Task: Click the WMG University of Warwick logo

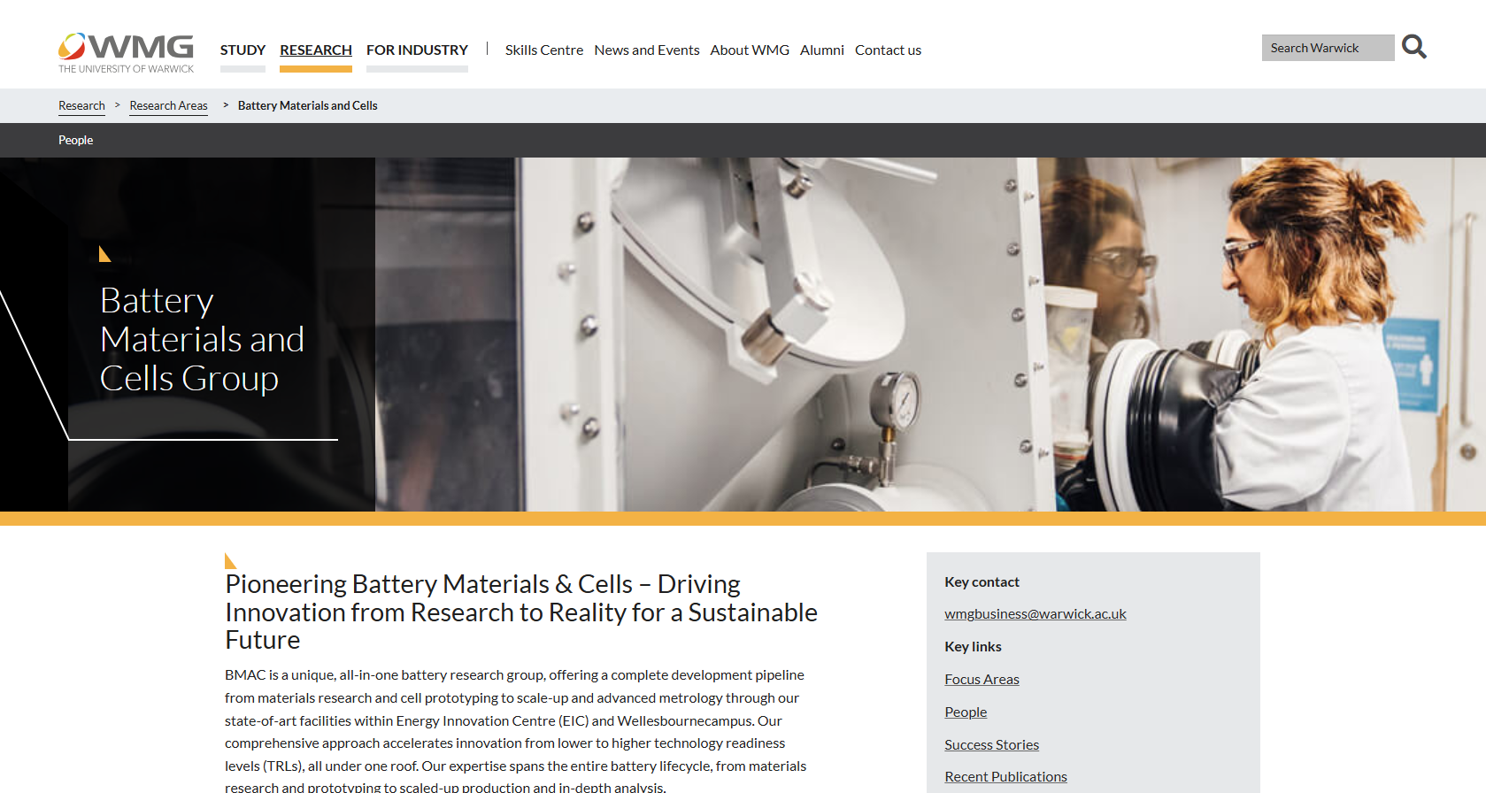Action: [126, 52]
